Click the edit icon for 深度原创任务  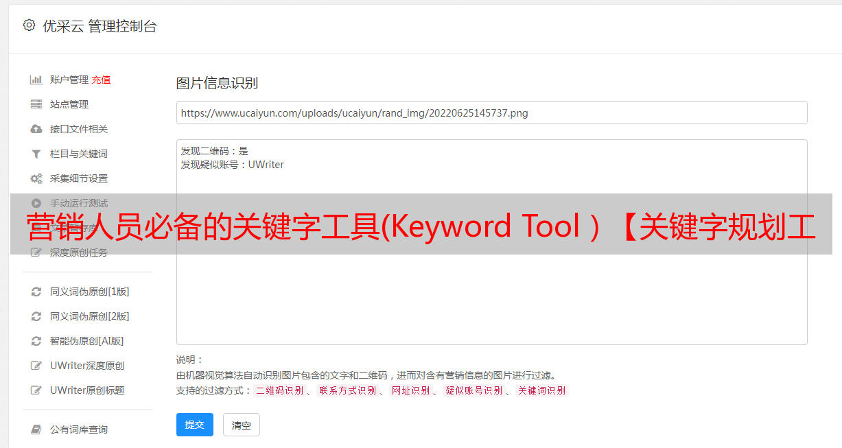tap(36, 252)
